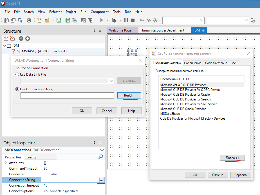The height and width of the screenshot is (195, 260).
Task: Click Step Over debug icon
Action: [149, 20]
